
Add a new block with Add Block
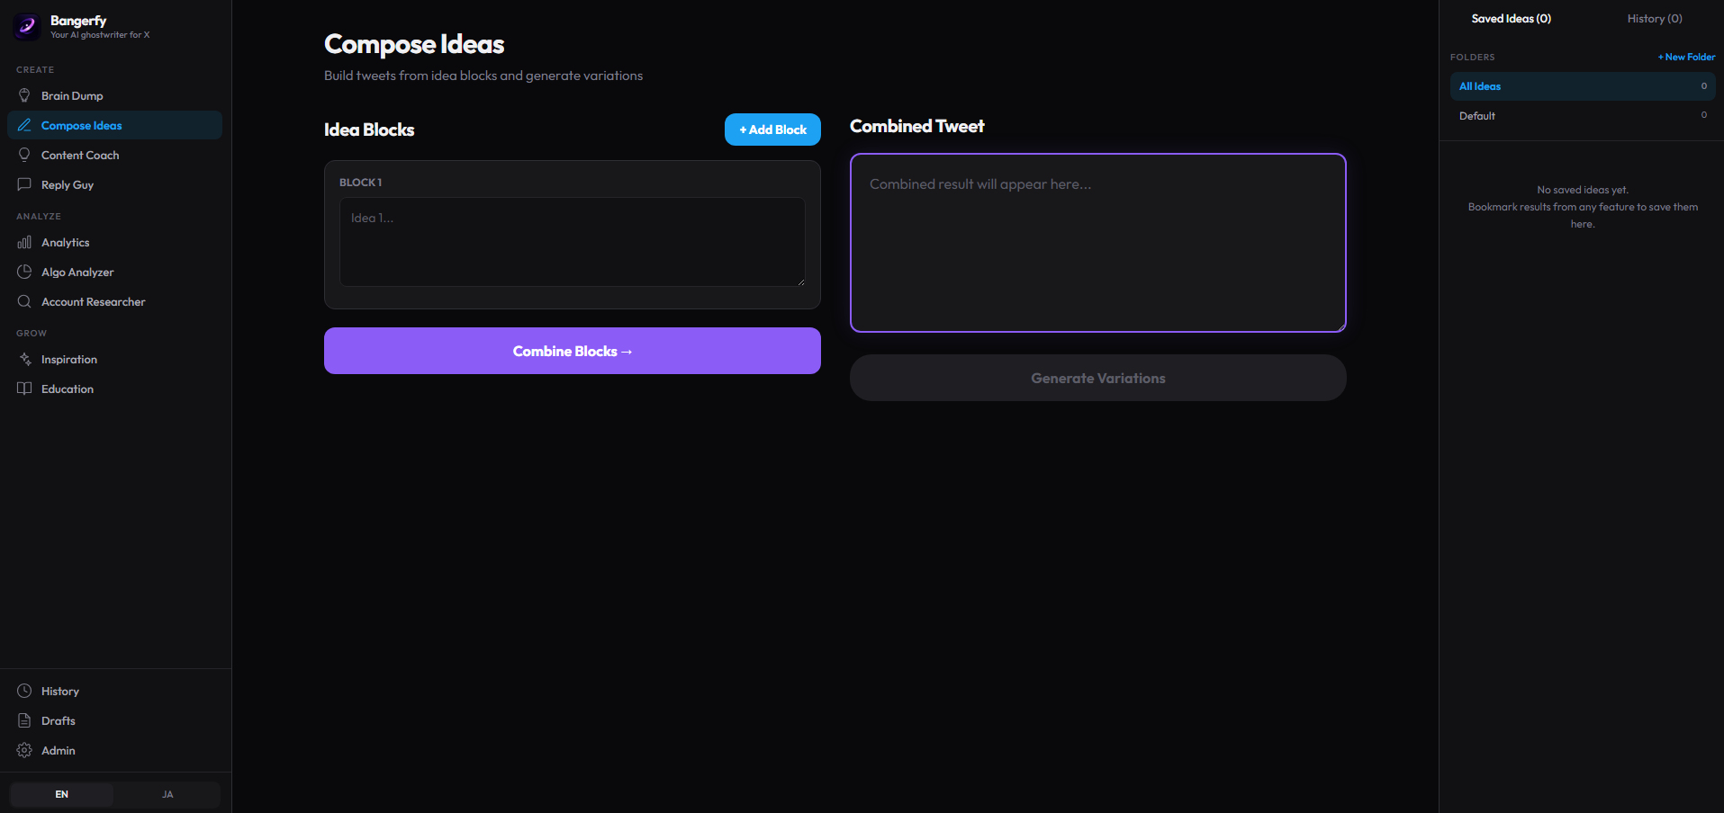[x=772, y=129]
